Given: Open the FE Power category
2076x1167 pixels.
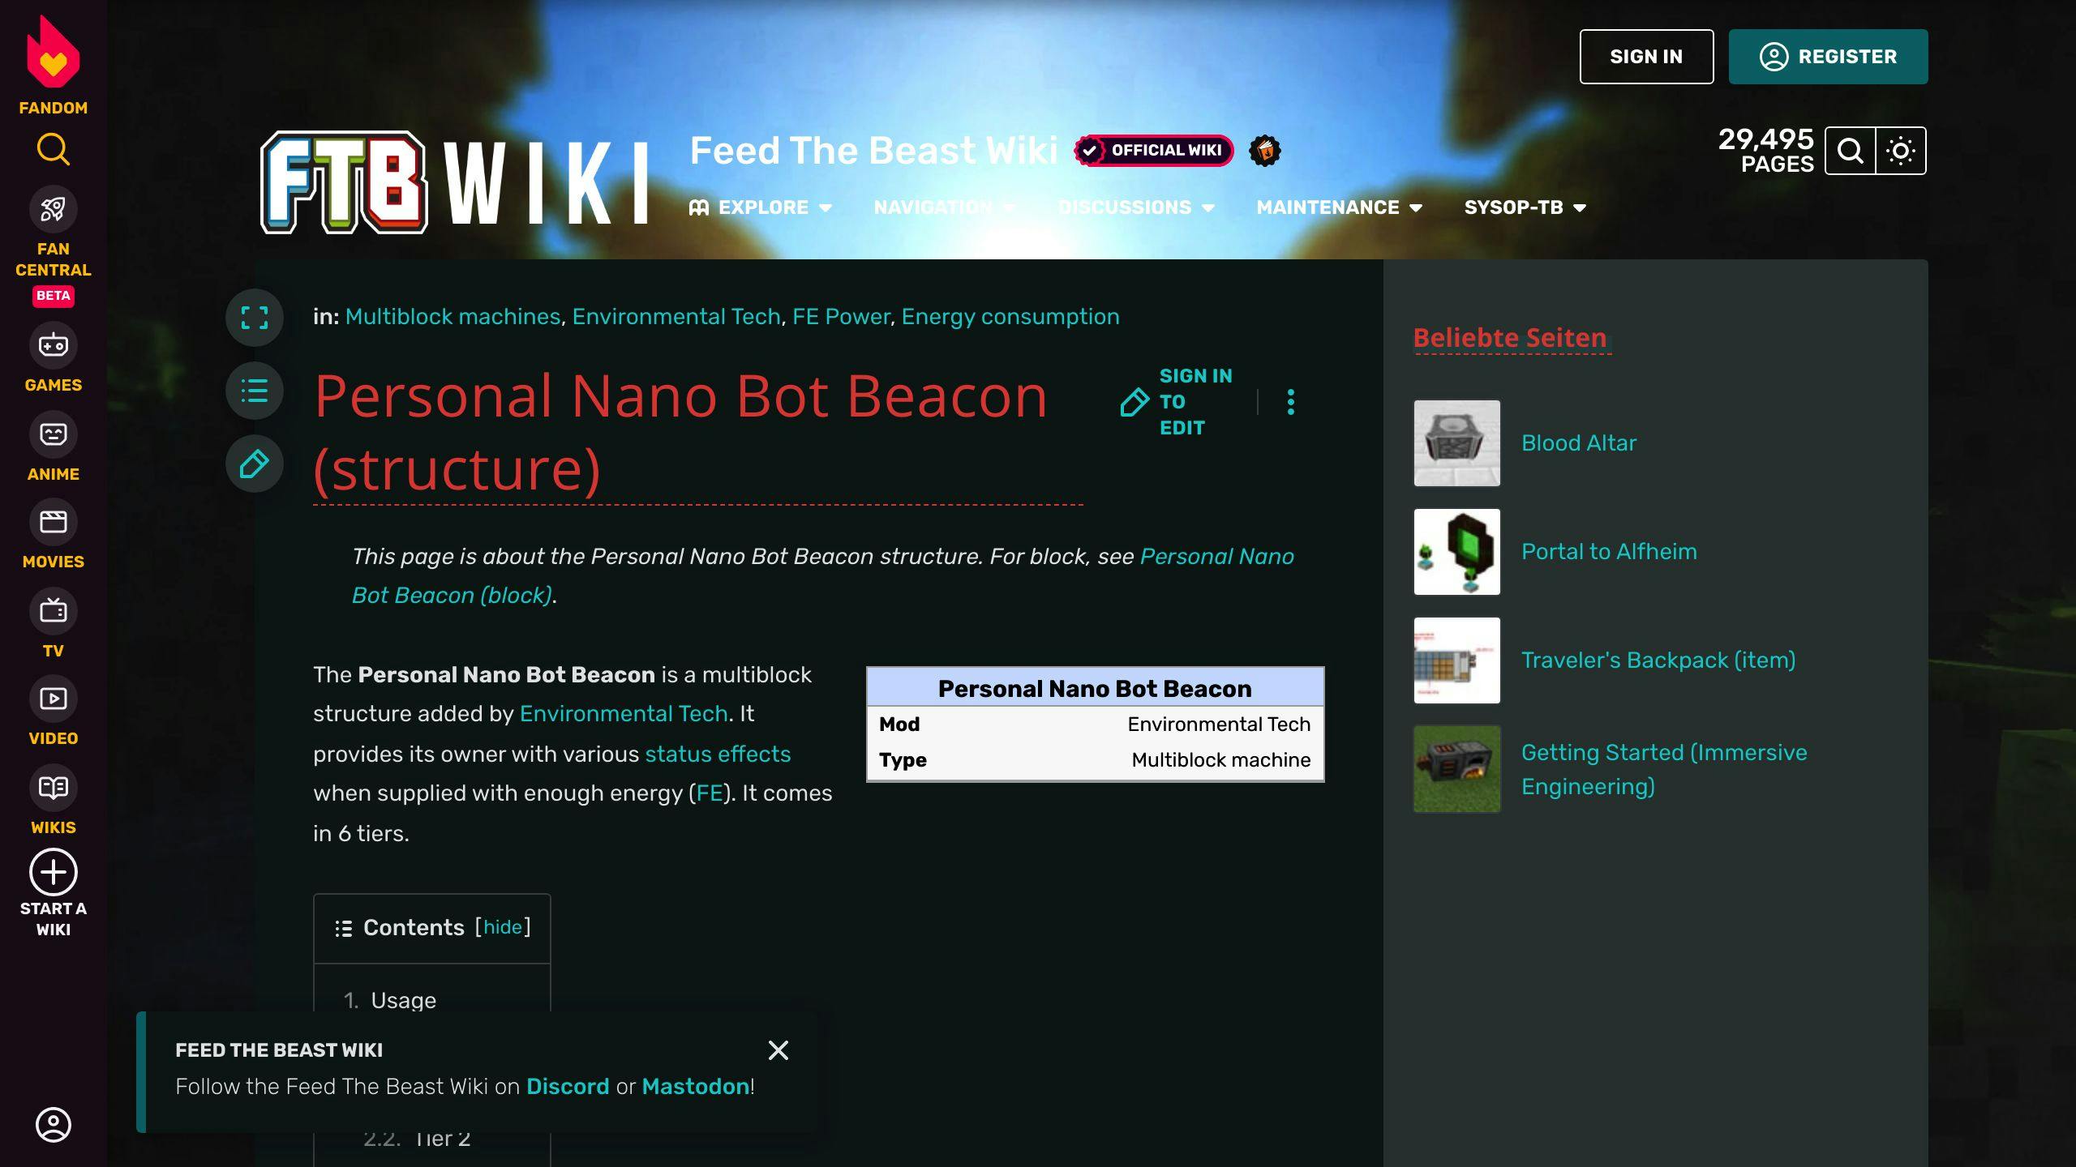Looking at the screenshot, I should [x=841, y=317].
